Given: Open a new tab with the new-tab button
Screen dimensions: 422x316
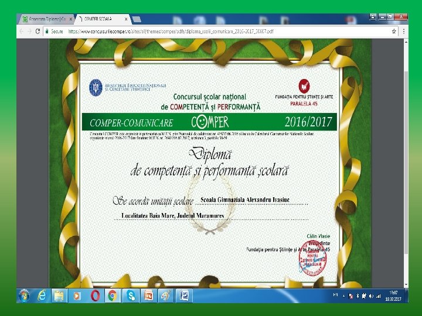Looking at the screenshot, I should [137, 19].
